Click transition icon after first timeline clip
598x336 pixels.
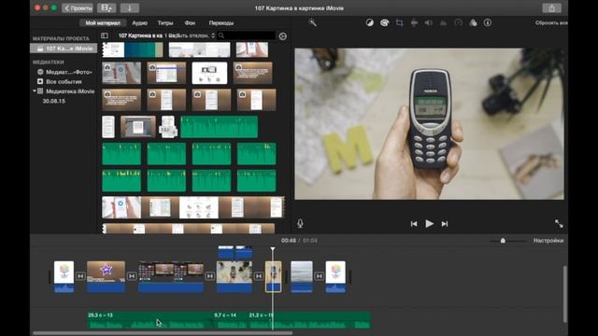pos(80,276)
